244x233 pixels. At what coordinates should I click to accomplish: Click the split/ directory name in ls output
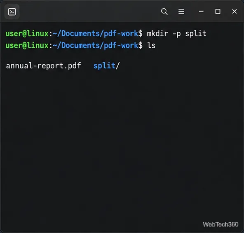click(x=107, y=66)
